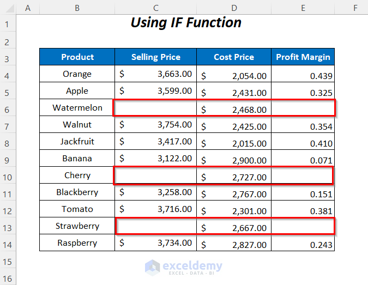The height and width of the screenshot is (285, 368).
Task: Select column E header
Action: 303,7
